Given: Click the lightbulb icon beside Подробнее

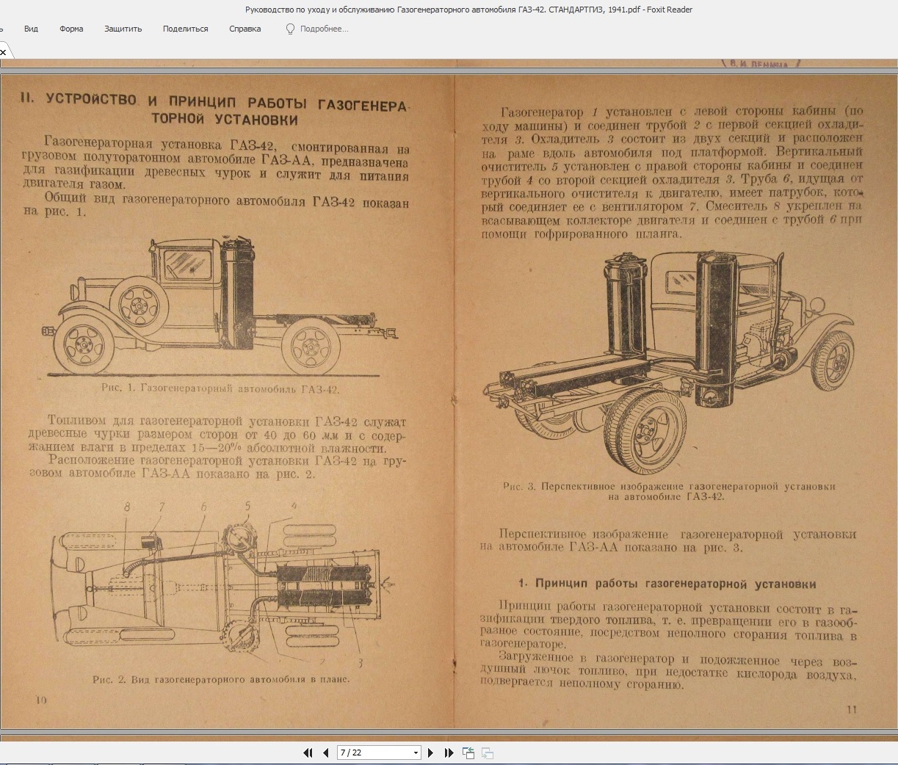Looking at the screenshot, I should tap(290, 29).
